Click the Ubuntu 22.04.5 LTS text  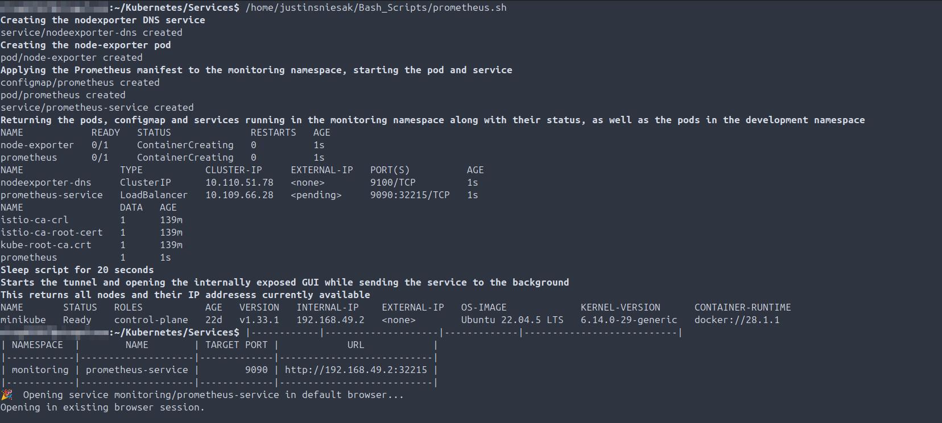click(x=512, y=320)
